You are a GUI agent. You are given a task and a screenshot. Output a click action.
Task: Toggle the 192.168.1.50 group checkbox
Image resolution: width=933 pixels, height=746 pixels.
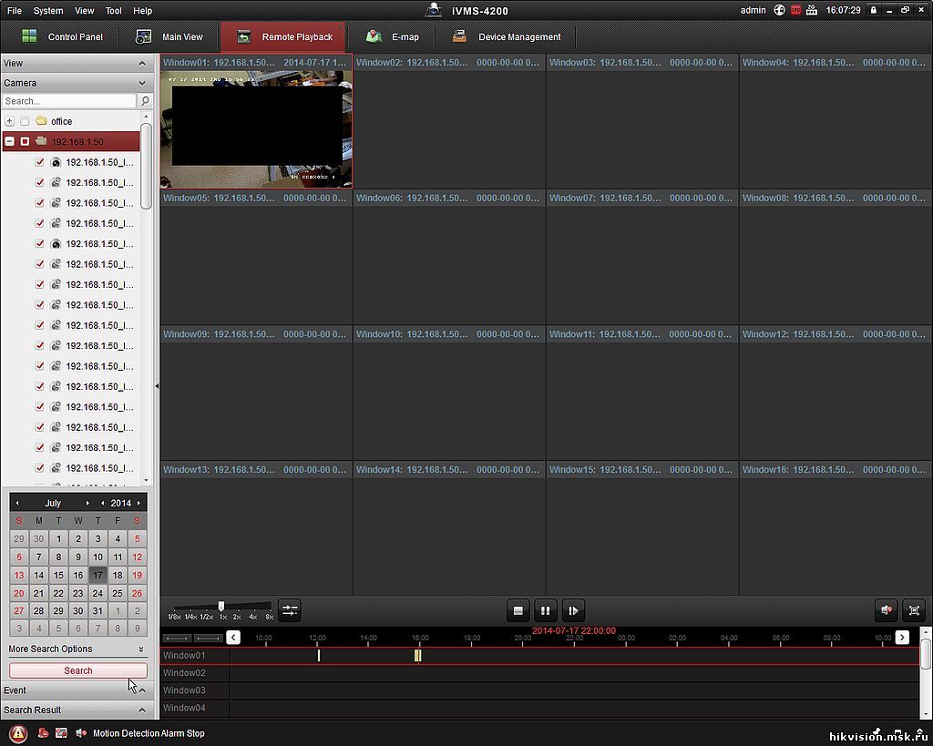tap(25, 141)
